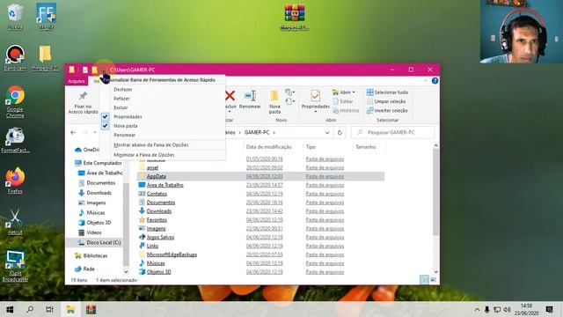Select Mostrar abaixo da Faixa de Opções
The width and height of the screenshot is (563, 317).
pos(150,144)
